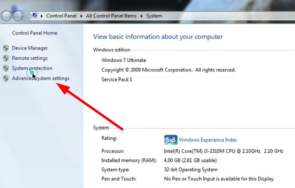Open Device Manager link
Screen dimensions: 295x188
click(30, 48)
